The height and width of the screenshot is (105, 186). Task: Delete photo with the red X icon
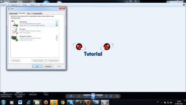[x=117, y=96]
